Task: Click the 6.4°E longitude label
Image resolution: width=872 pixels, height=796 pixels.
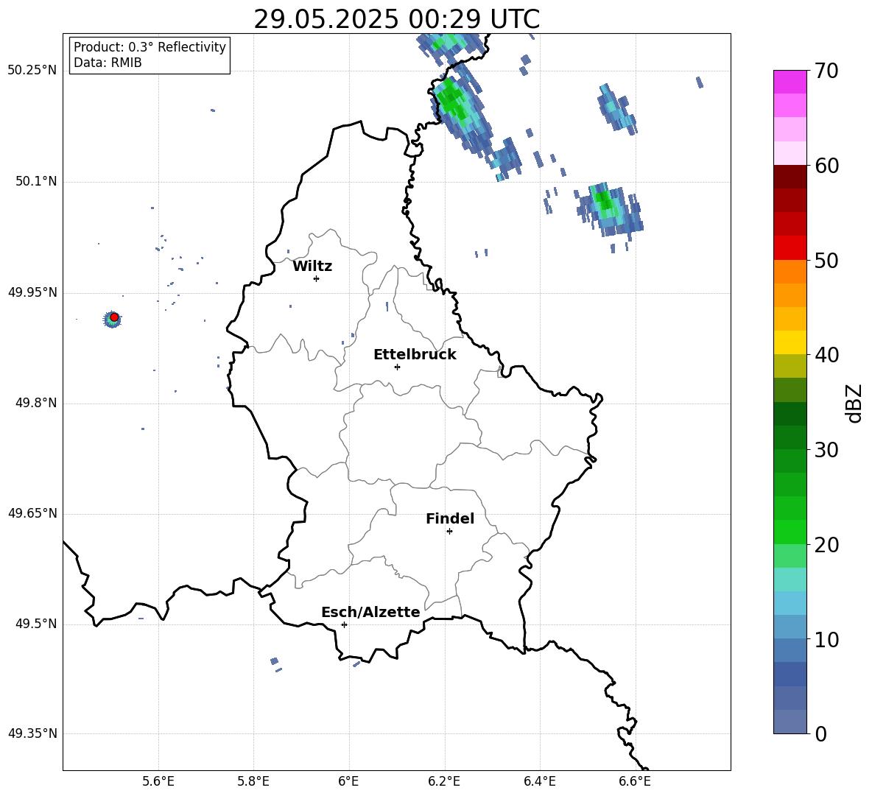Action: tap(539, 781)
